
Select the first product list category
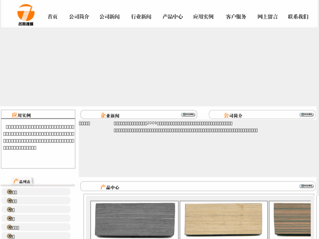(x=36, y=192)
